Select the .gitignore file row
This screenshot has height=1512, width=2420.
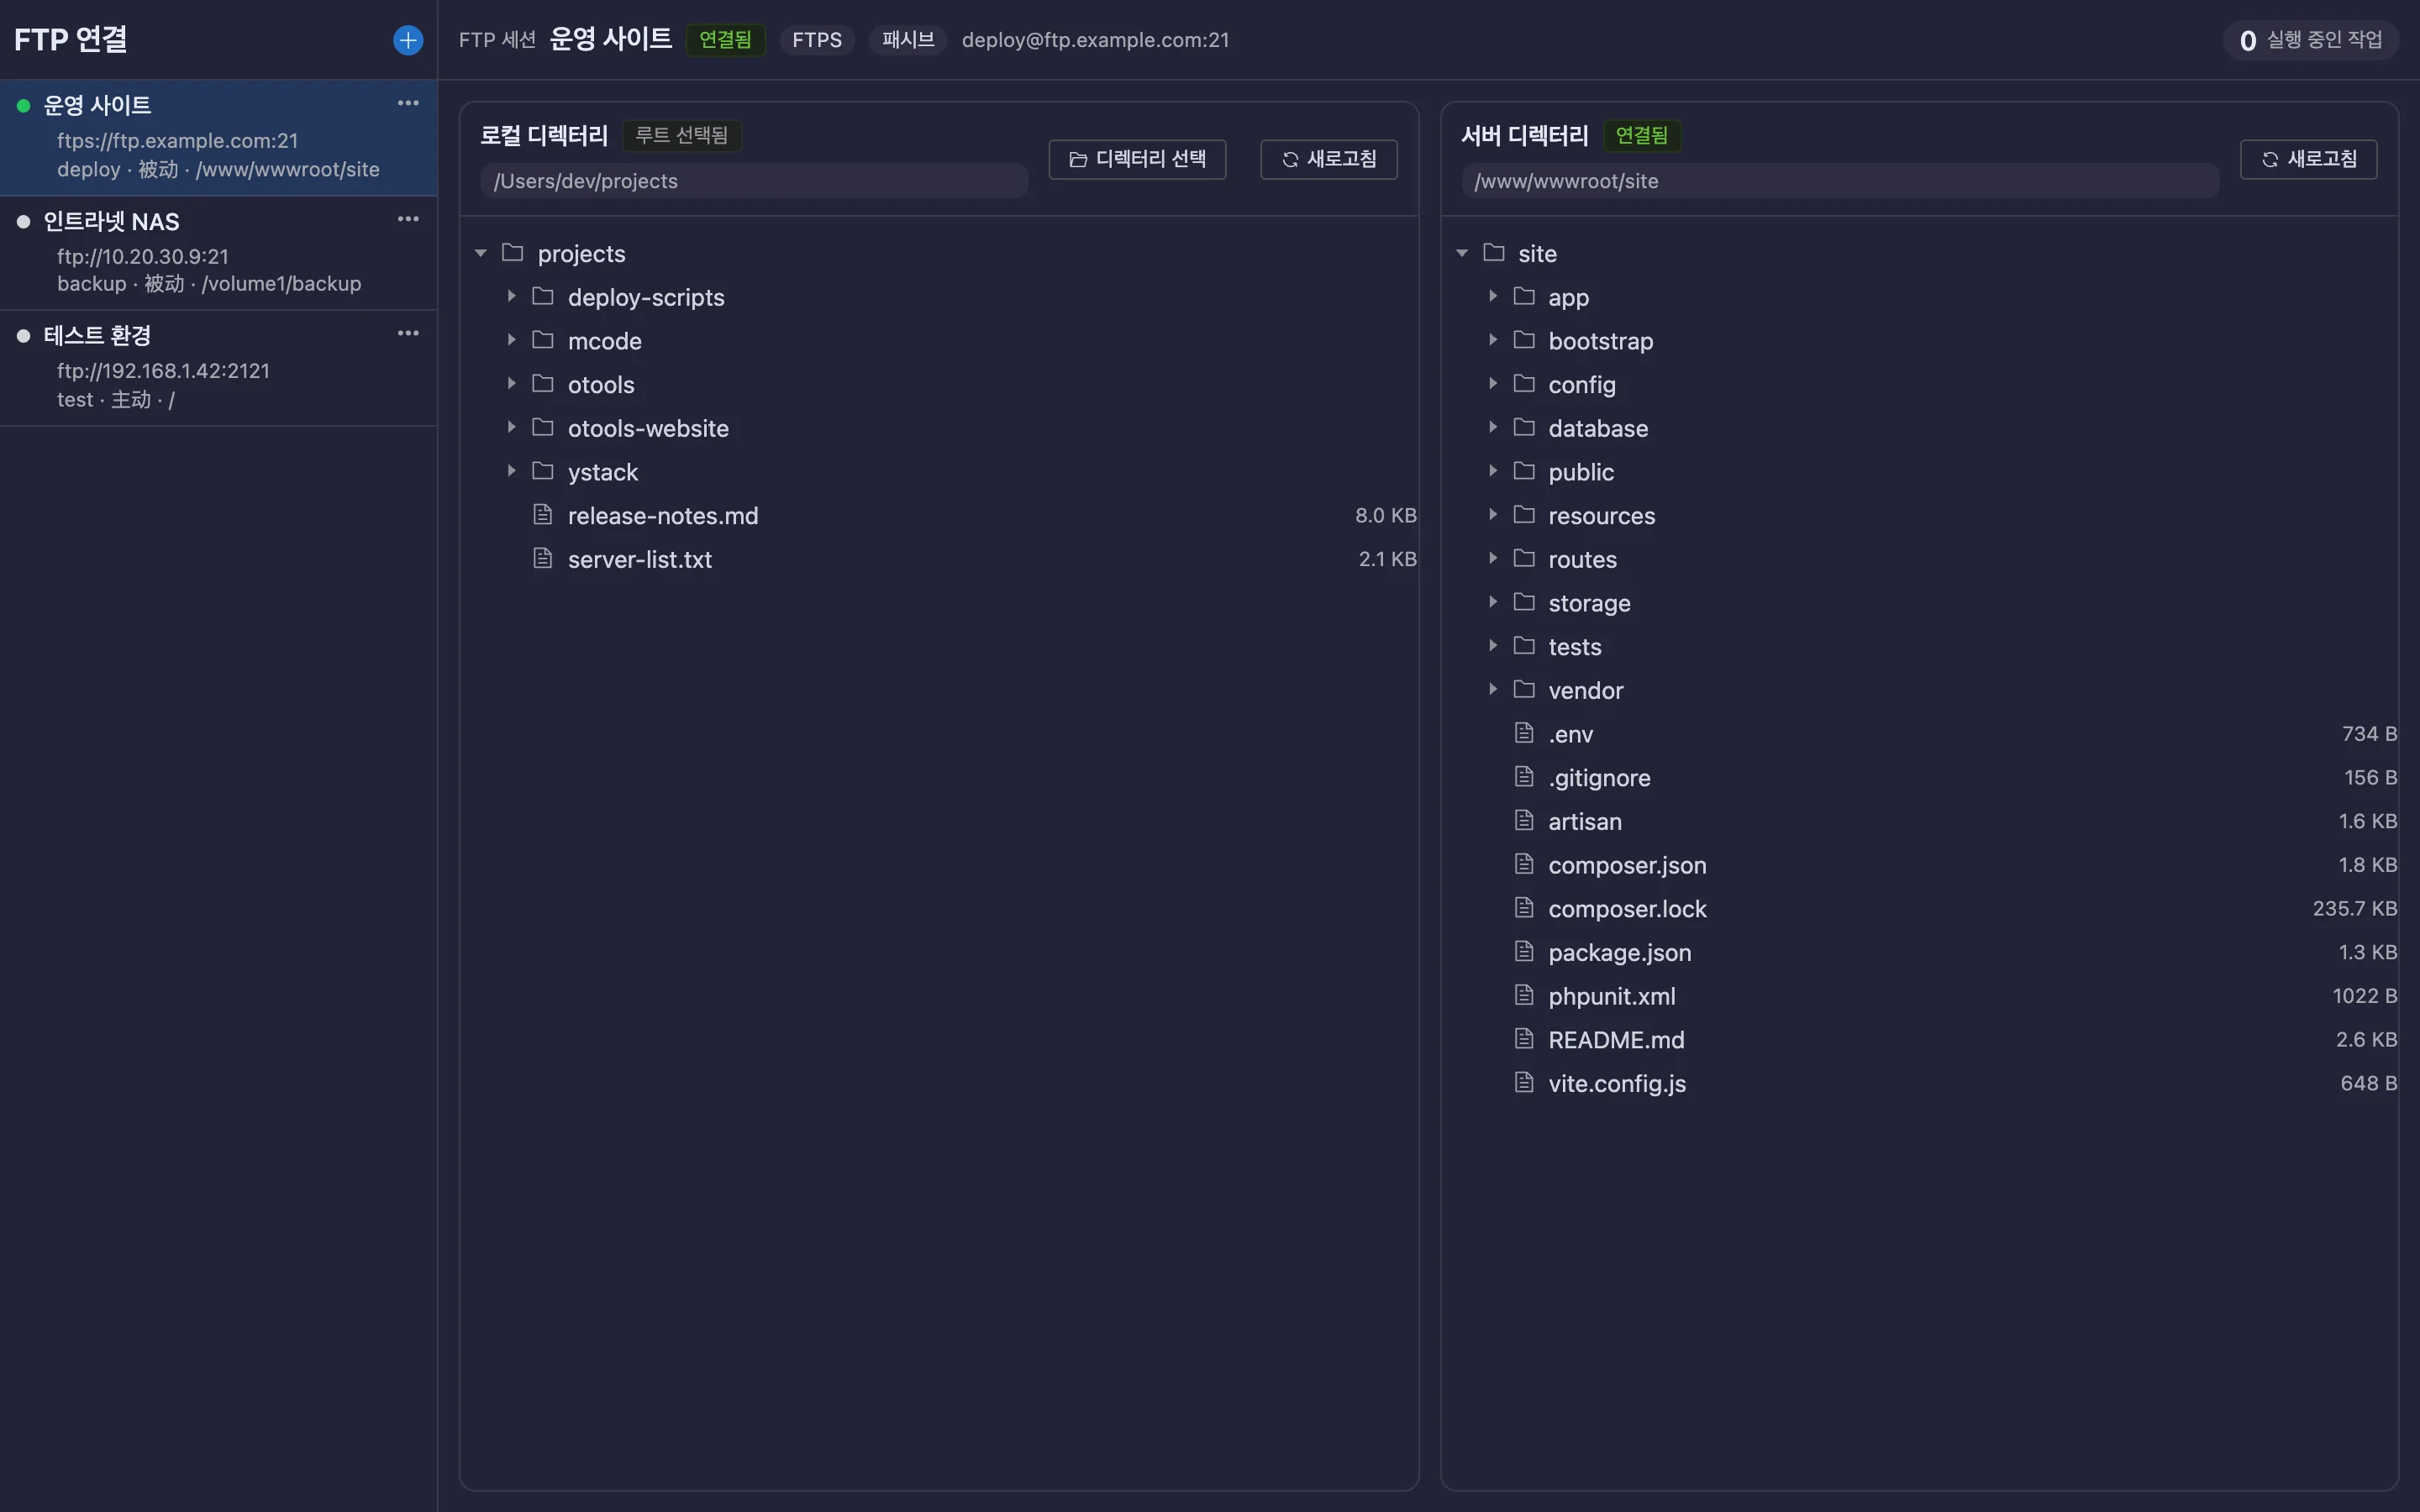(x=1919, y=777)
